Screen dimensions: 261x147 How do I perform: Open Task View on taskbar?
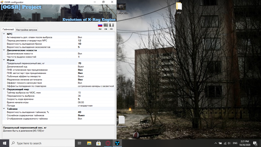80,143
